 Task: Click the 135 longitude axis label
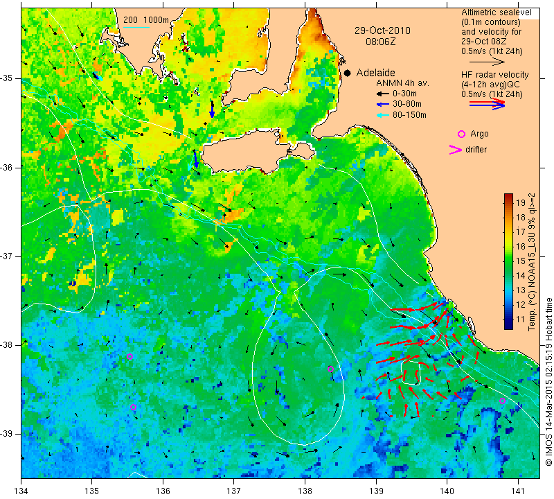[92, 491]
